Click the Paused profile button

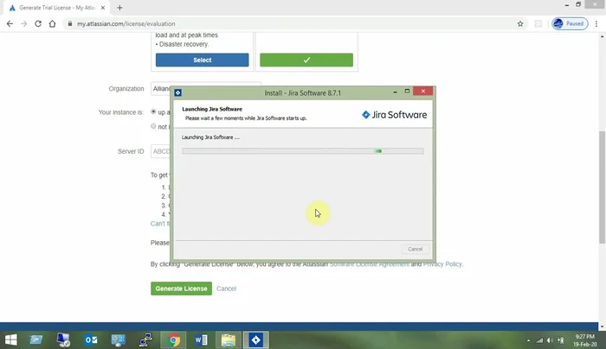pos(570,24)
